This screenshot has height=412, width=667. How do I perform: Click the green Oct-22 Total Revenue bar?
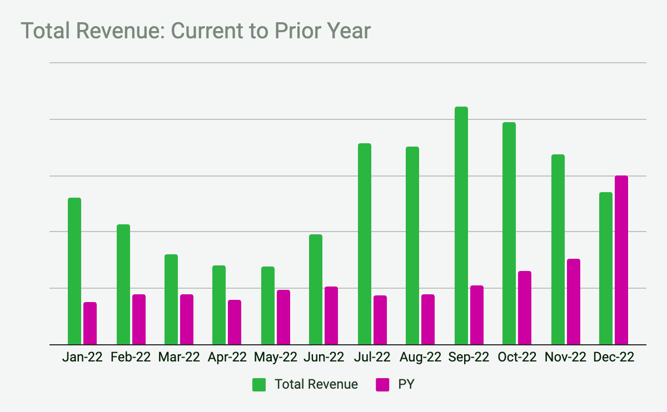coord(509,233)
